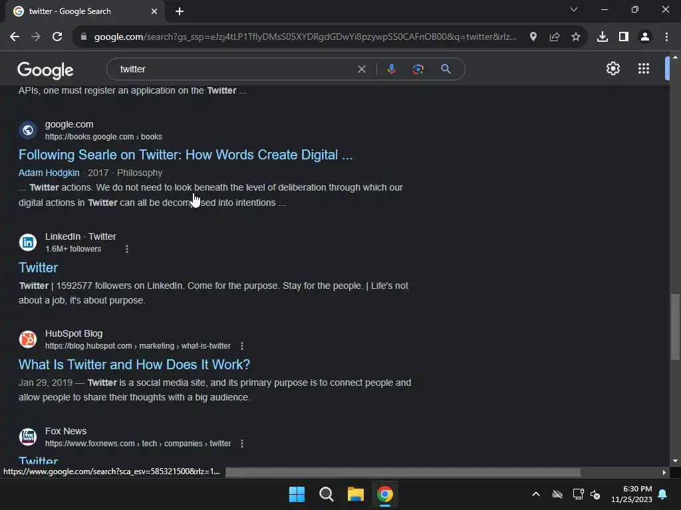
Task: Click the blog.hubspot.com breadcrumb URL
Action: pos(138,346)
